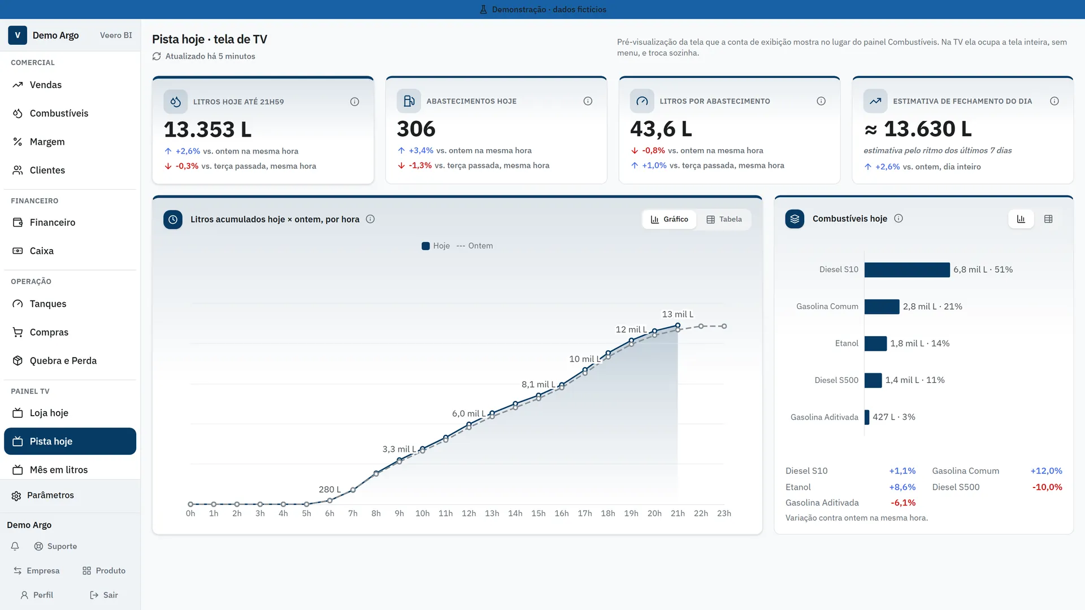Open Compras page
Image resolution: width=1085 pixels, height=610 pixels.
pos(70,332)
